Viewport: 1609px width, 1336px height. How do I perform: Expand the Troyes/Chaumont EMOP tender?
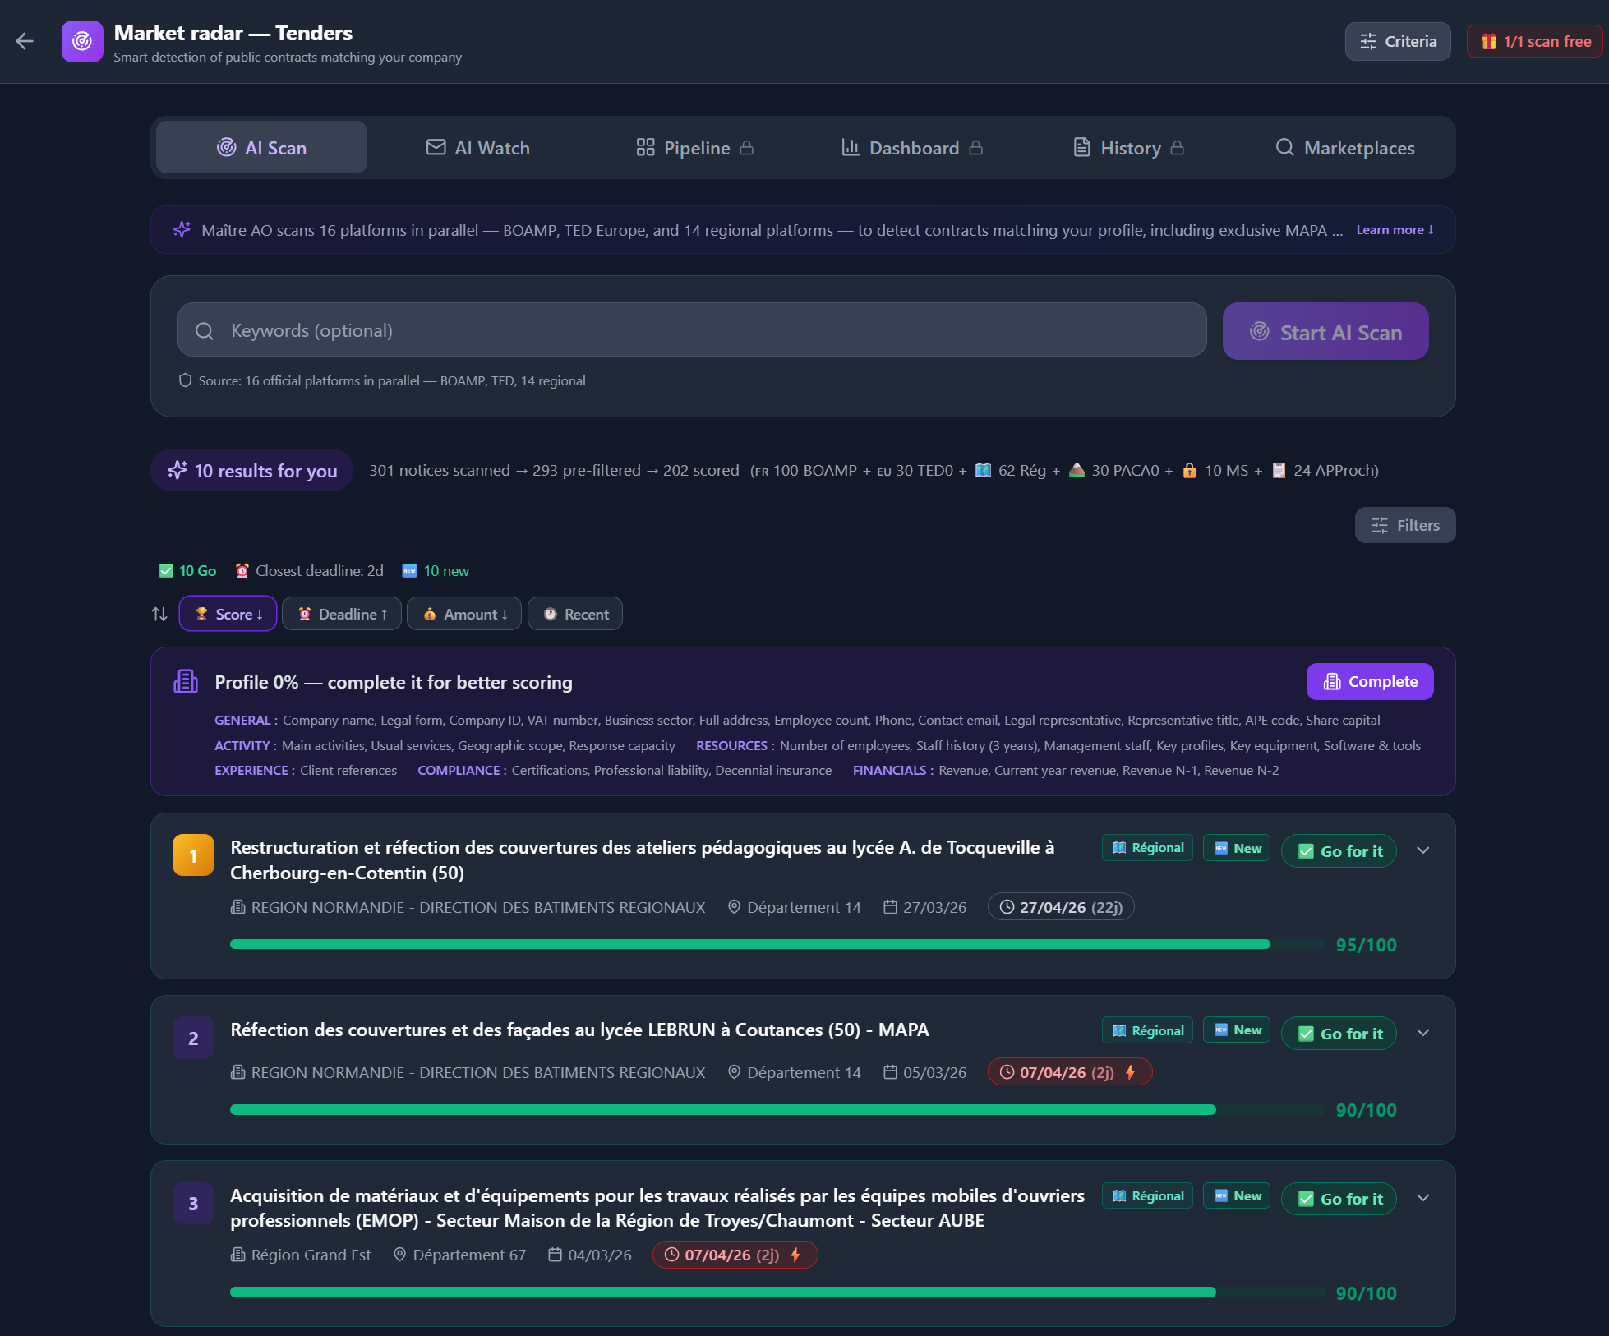(x=1423, y=1198)
